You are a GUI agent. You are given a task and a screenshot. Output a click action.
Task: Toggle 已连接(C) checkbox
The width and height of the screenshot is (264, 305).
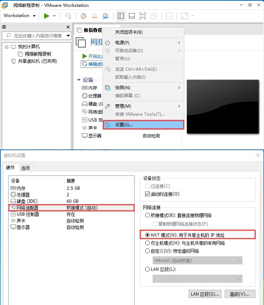[147, 186]
